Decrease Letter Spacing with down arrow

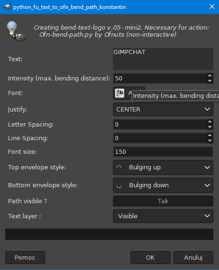[x=210, y=127]
